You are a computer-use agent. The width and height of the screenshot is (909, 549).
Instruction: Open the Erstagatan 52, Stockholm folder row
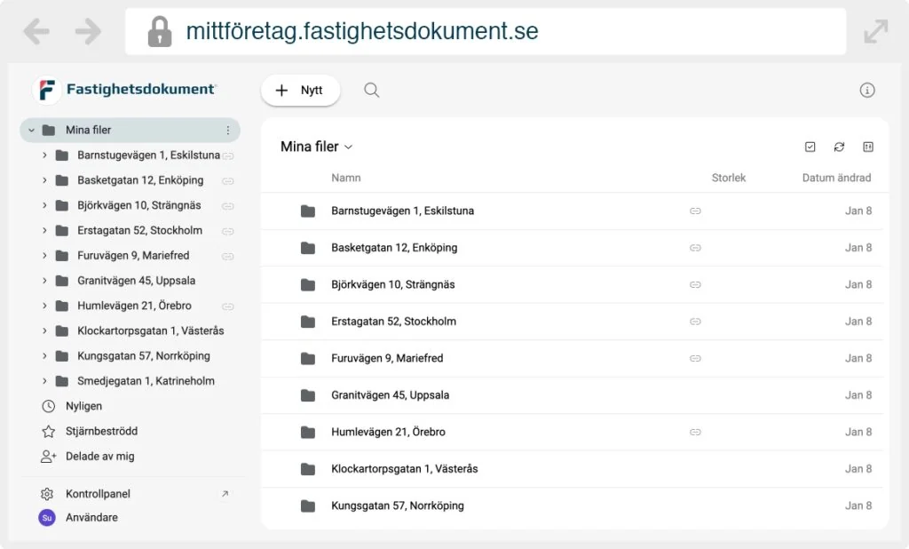pos(393,322)
